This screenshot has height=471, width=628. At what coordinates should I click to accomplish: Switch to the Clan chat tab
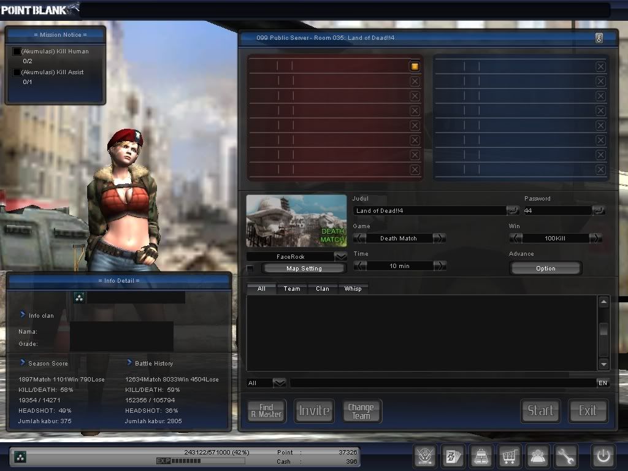point(323,289)
